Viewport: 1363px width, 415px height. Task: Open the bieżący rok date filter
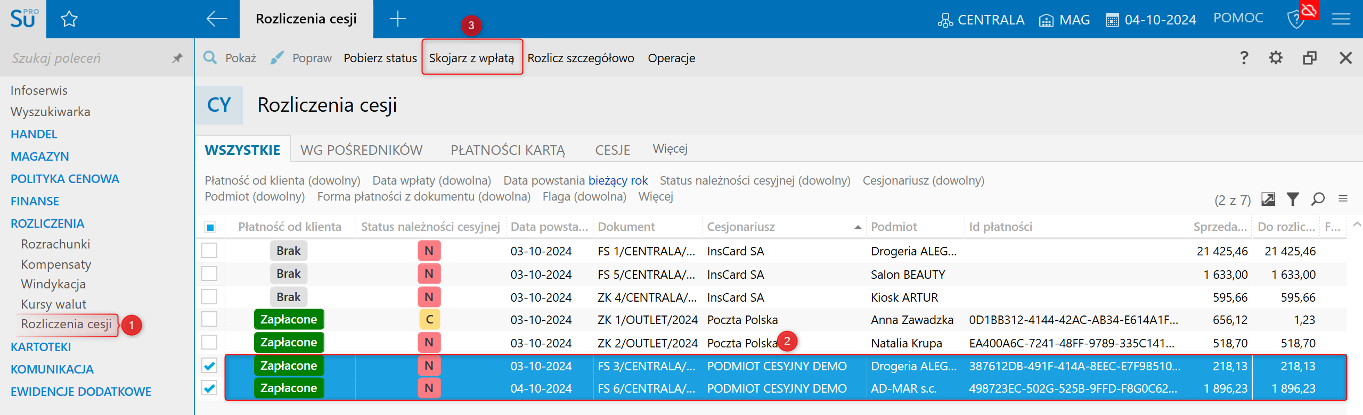pyautogui.click(x=618, y=180)
